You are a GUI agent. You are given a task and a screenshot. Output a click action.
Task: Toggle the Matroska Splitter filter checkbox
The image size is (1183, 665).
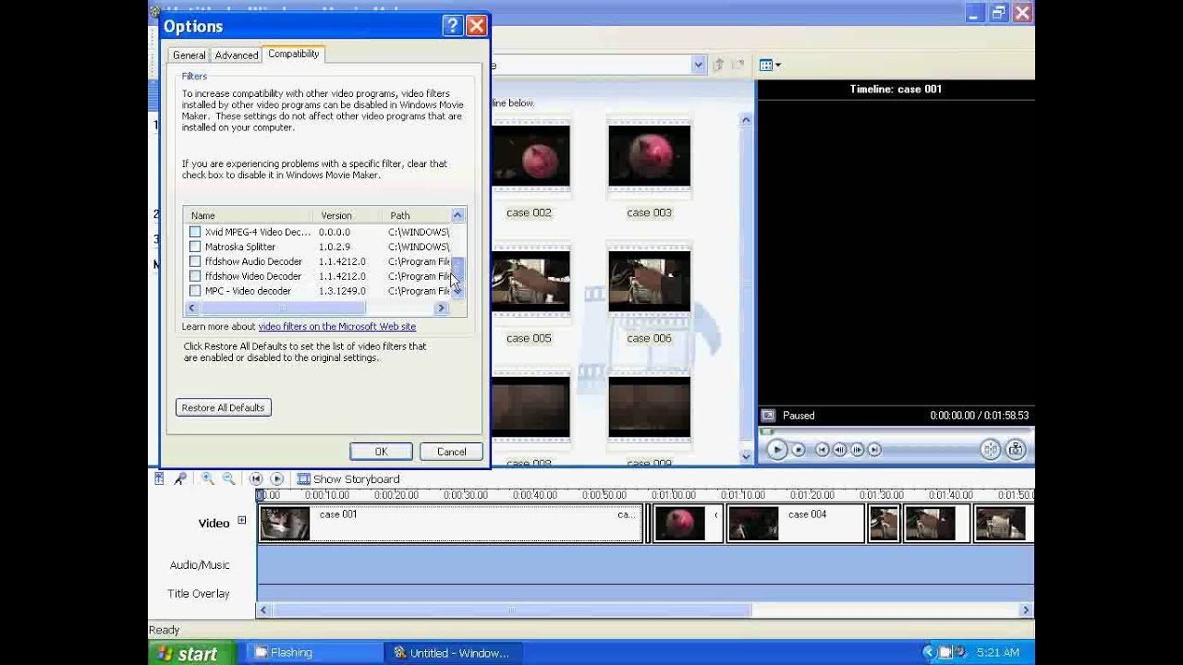[195, 247]
